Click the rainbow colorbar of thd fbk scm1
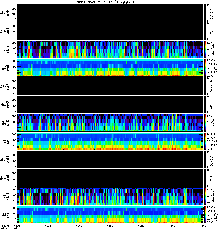The height and width of the screenshot is (234, 220). [205, 141]
